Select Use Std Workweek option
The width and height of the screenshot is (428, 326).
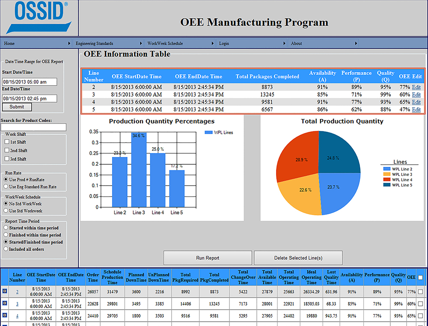(x=6, y=211)
